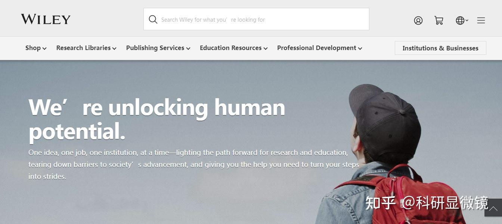Expand the Shop dropdown chevron
This screenshot has width=502, height=224.
pyautogui.click(x=44, y=49)
